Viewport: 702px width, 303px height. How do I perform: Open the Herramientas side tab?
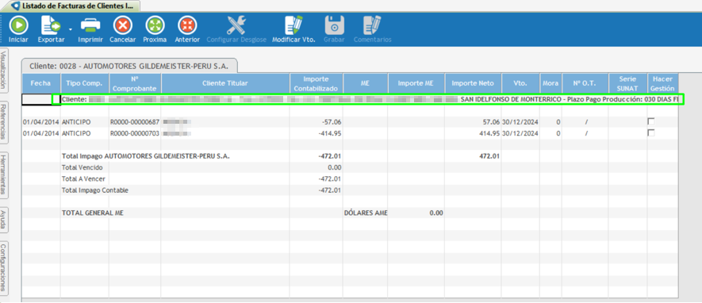4,175
